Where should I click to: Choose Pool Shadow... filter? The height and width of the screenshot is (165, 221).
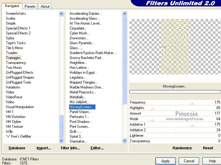[81, 122]
